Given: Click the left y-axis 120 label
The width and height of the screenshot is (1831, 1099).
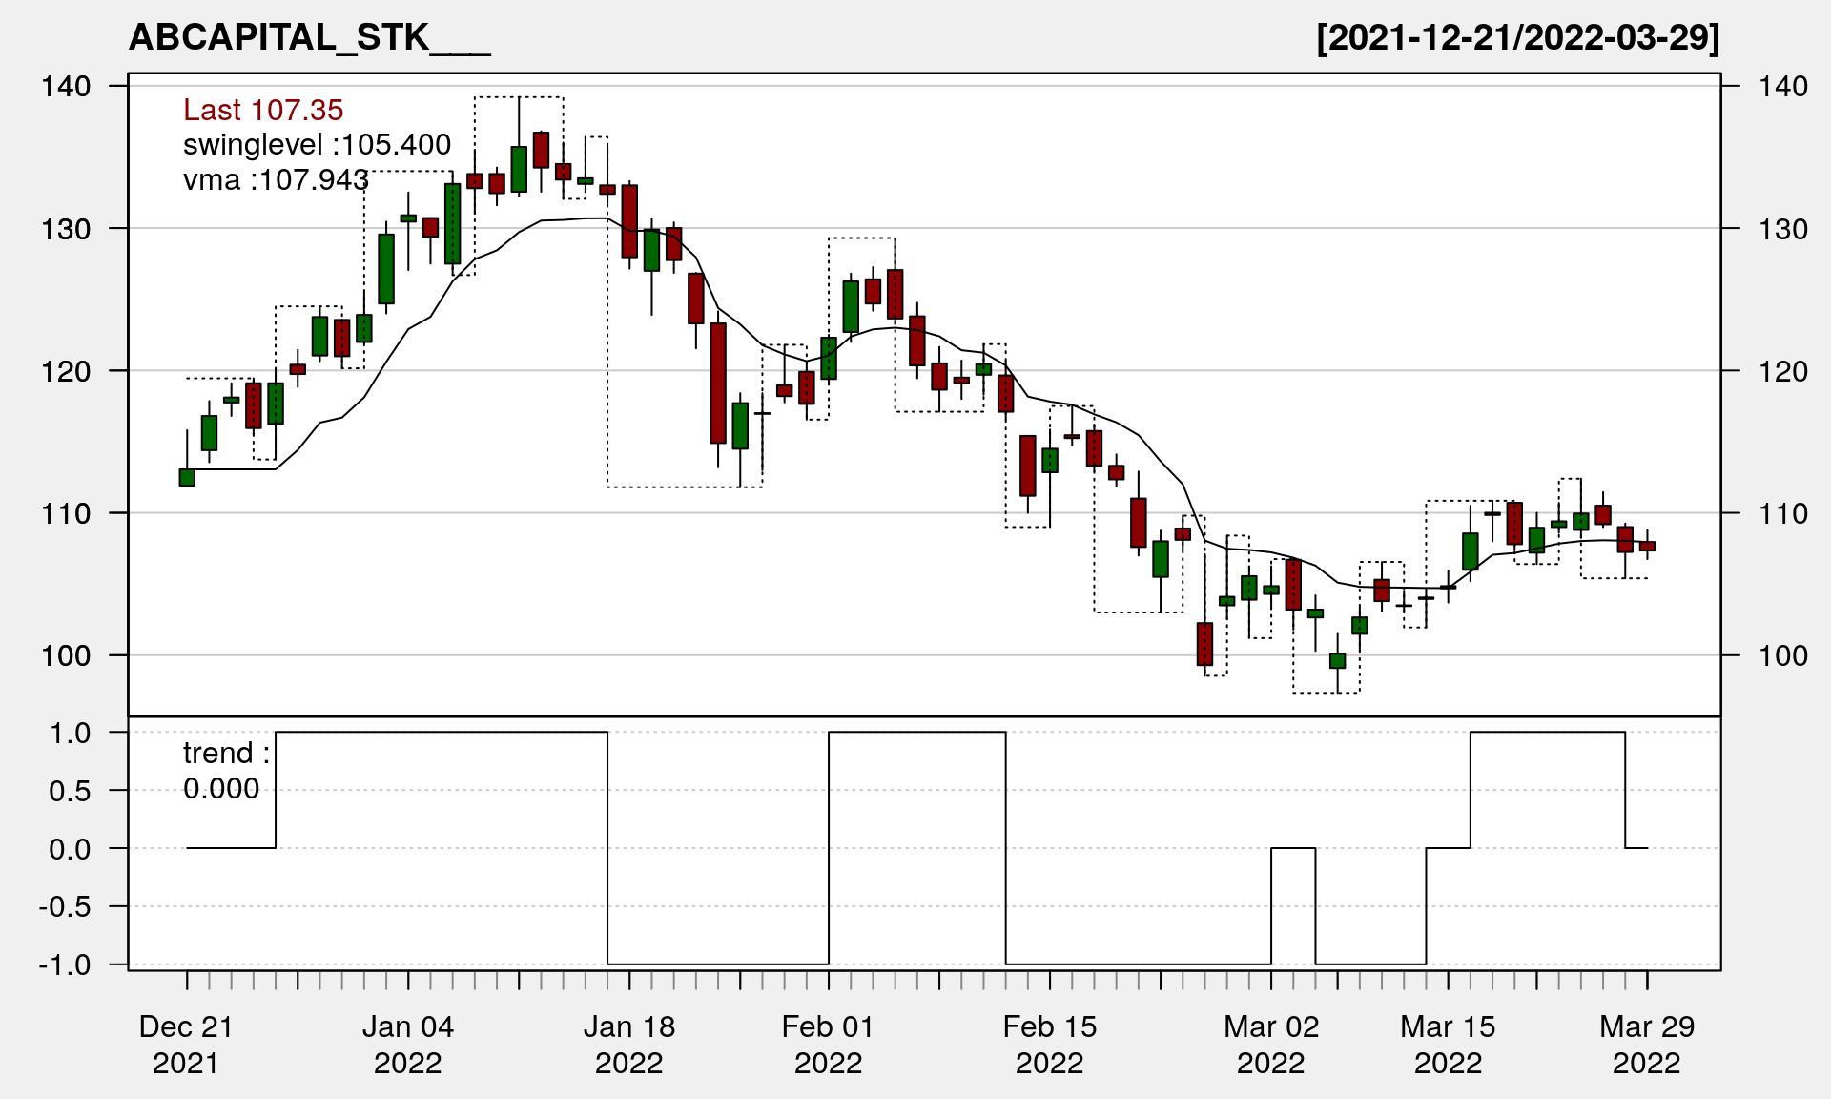Looking at the screenshot, I should (66, 371).
